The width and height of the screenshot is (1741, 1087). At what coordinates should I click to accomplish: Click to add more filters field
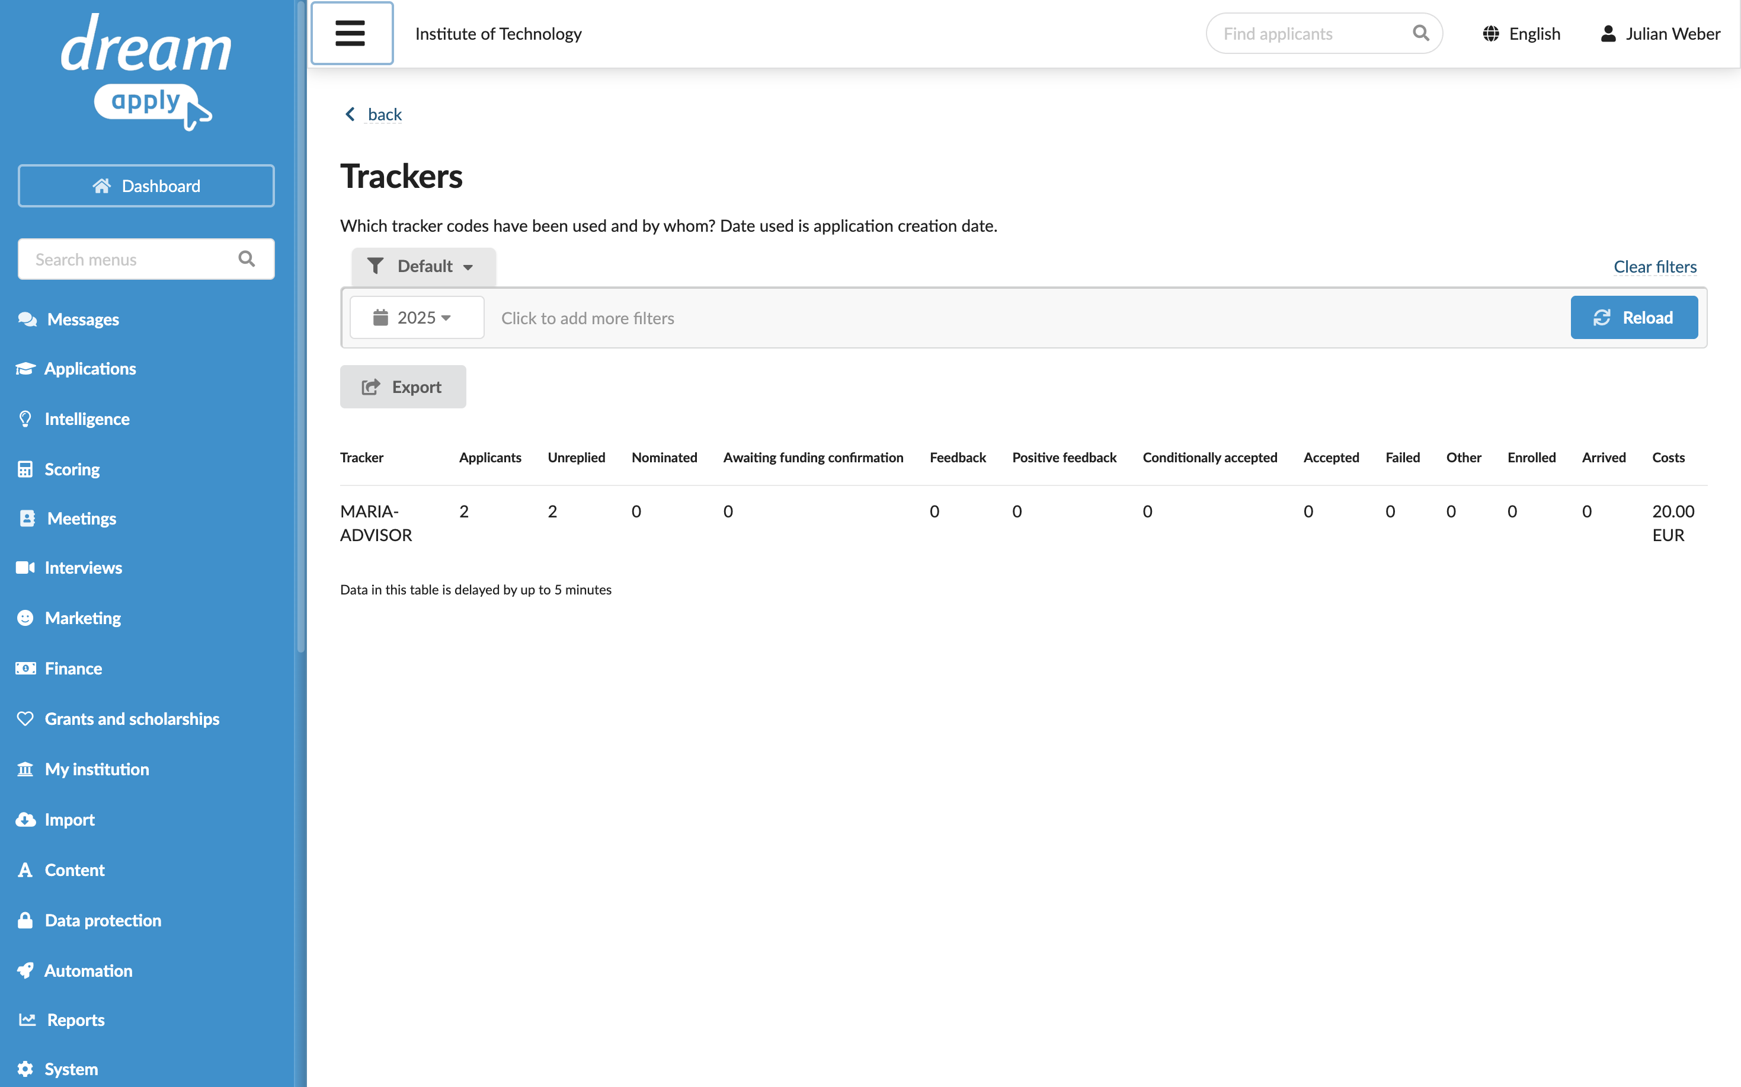[x=587, y=318]
